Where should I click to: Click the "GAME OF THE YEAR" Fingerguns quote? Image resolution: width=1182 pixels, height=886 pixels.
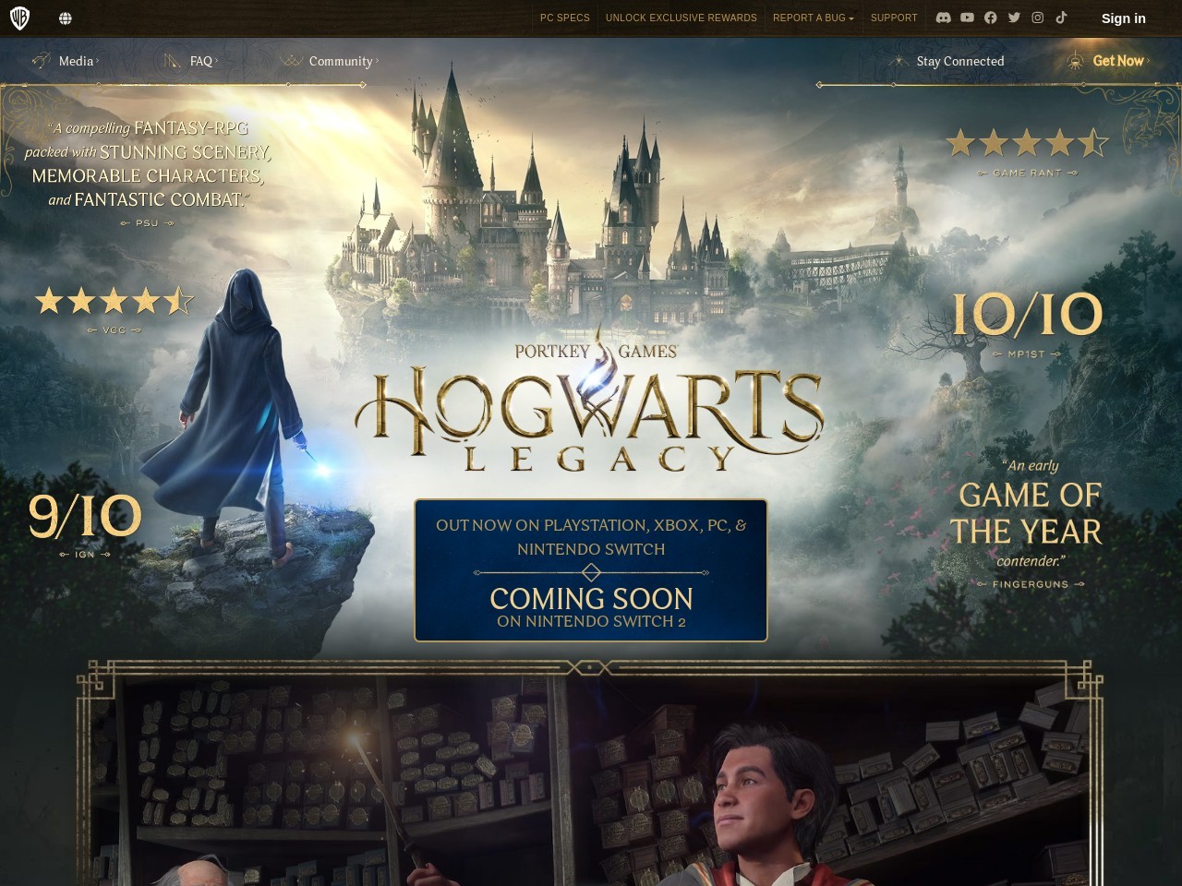coord(1027,513)
